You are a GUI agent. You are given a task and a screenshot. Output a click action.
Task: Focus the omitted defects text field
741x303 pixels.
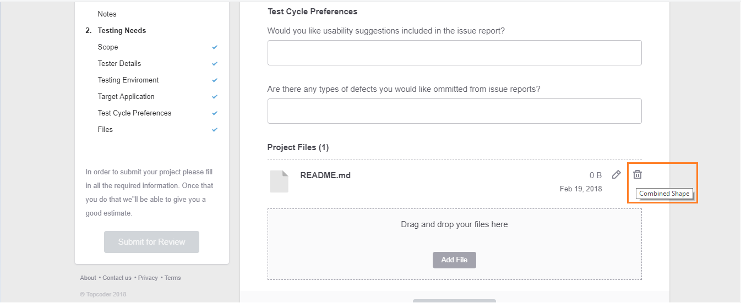coord(454,111)
